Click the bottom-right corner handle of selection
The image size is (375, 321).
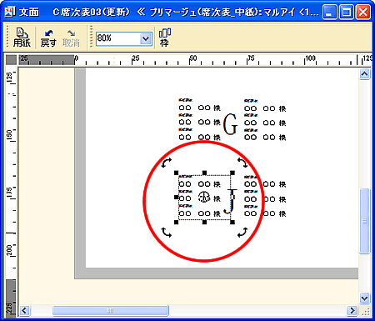[x=232, y=222]
